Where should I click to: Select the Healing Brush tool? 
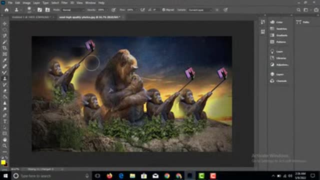coord(4,66)
